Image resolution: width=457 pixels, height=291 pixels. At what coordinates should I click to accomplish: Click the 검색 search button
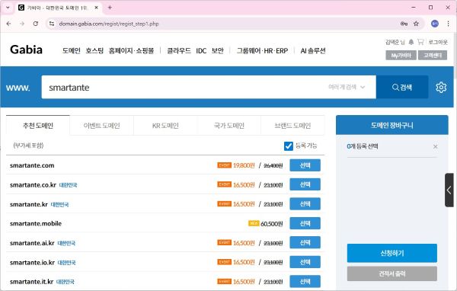coord(402,87)
